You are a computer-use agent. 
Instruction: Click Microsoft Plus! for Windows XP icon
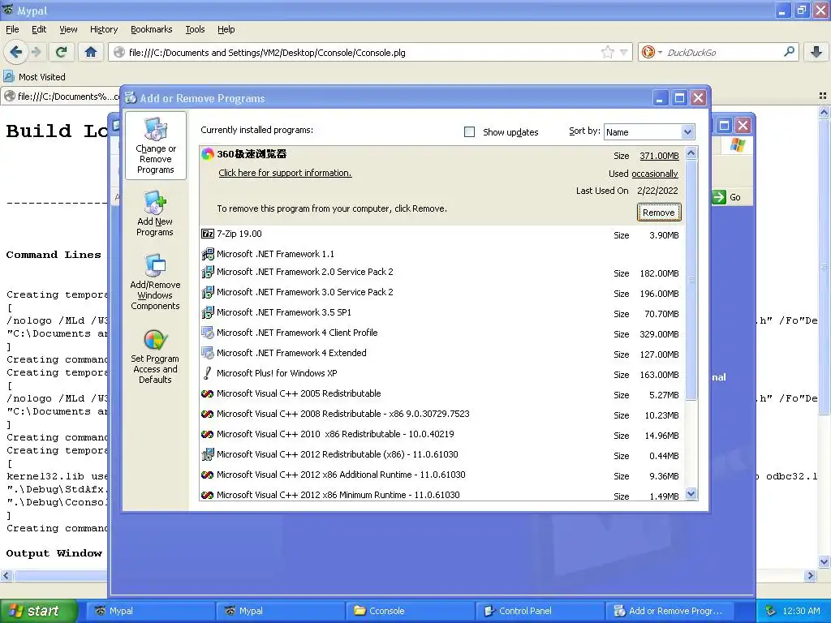point(208,373)
